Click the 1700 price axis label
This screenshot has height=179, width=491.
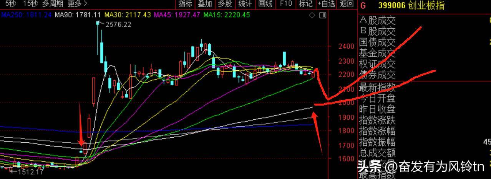346,145
